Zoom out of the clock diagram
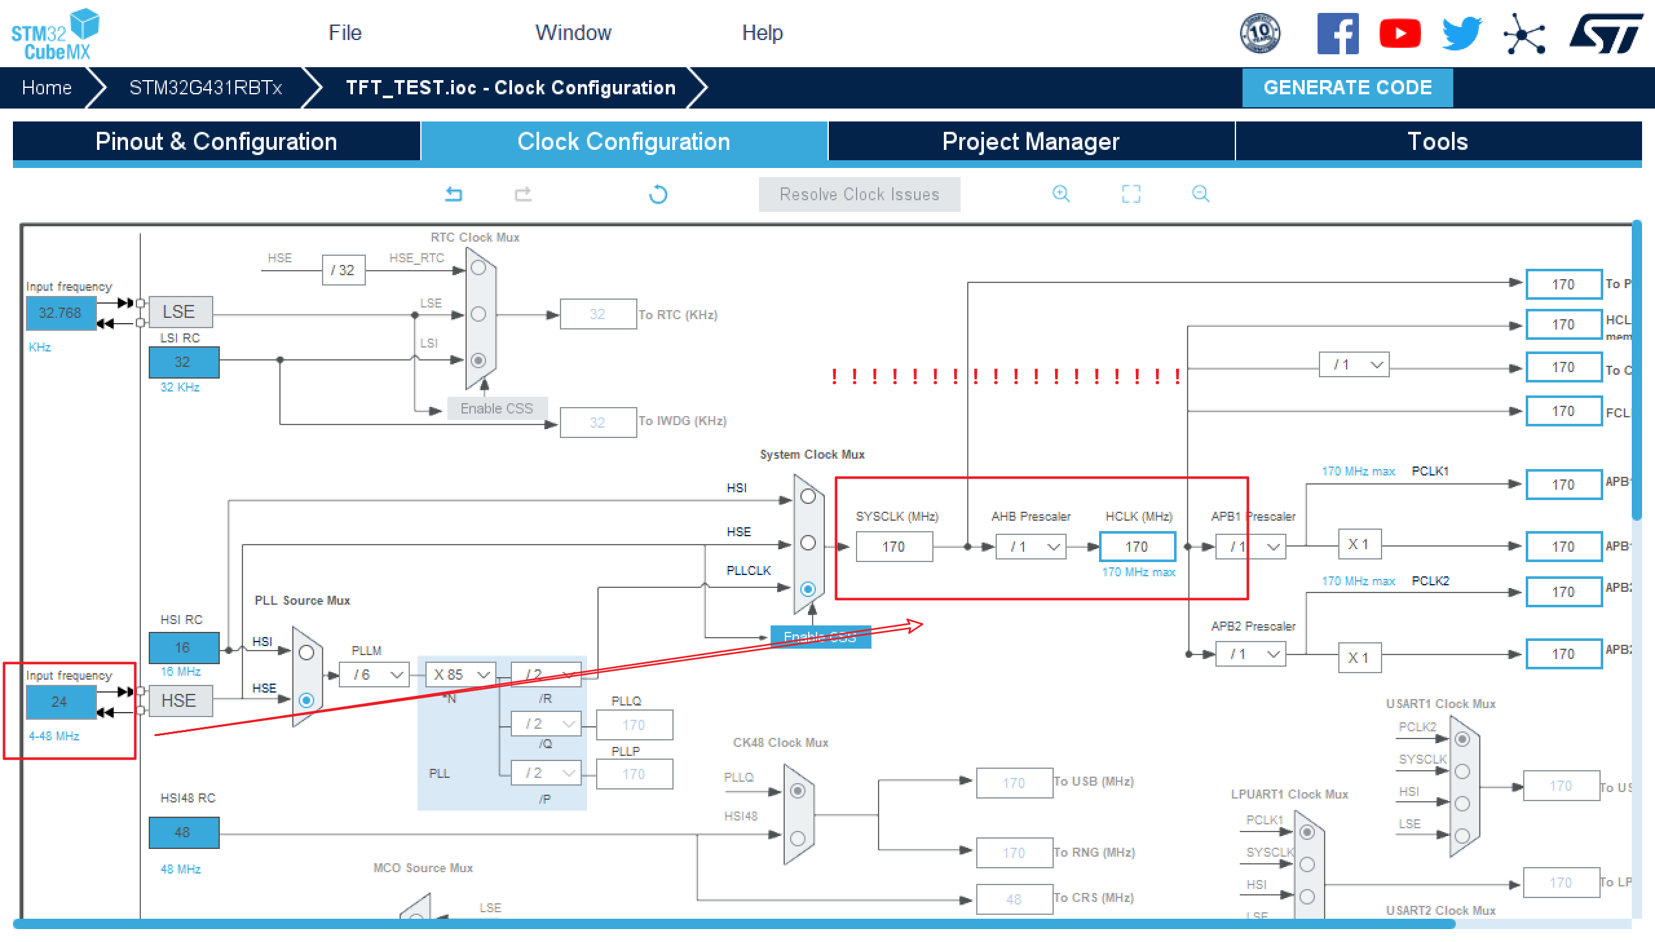Image resolution: width=1655 pixels, height=942 pixels. pos(1201,193)
